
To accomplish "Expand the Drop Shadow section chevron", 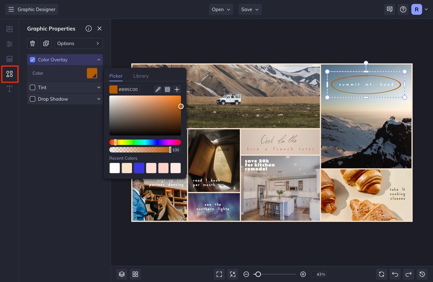I will pos(99,99).
